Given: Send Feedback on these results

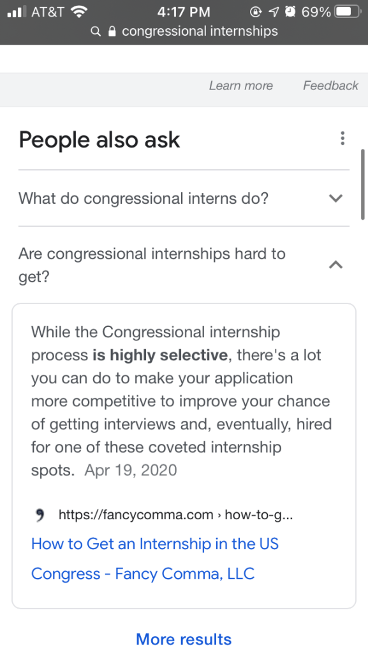Looking at the screenshot, I should click(330, 86).
